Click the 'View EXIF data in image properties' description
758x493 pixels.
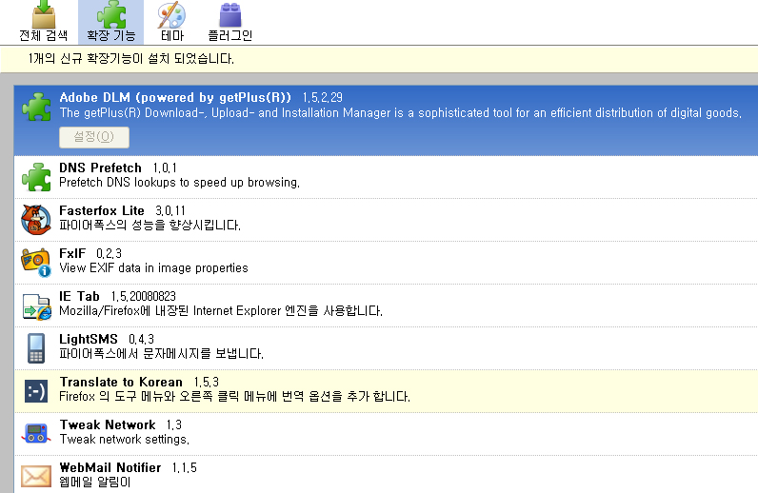(x=153, y=267)
